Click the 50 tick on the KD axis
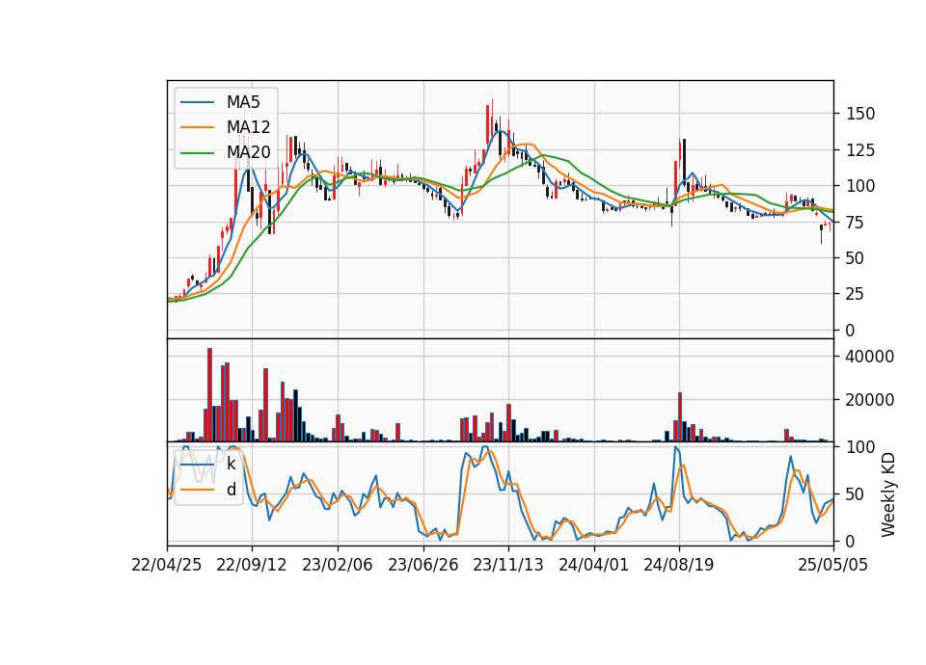Screen dimensions: 926x665 856,494
